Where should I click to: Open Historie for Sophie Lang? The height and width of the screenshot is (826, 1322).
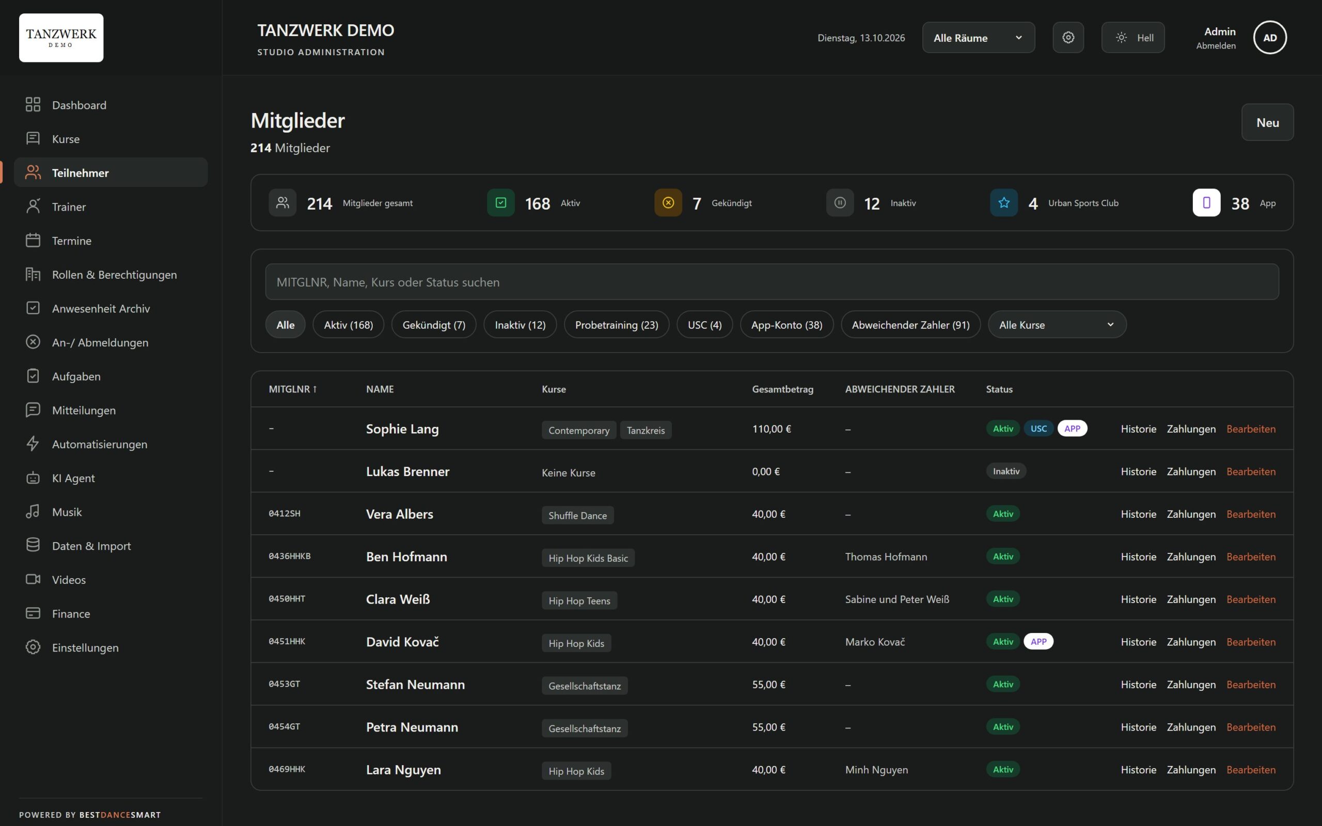tap(1139, 429)
